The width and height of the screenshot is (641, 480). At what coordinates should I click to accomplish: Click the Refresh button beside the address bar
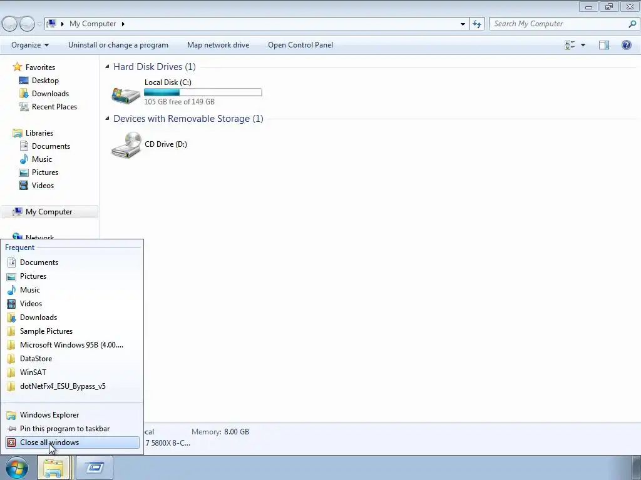click(477, 24)
